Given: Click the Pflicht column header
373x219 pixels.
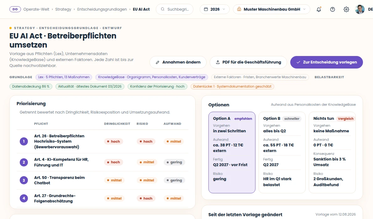Looking at the screenshot, I should point(41,124).
